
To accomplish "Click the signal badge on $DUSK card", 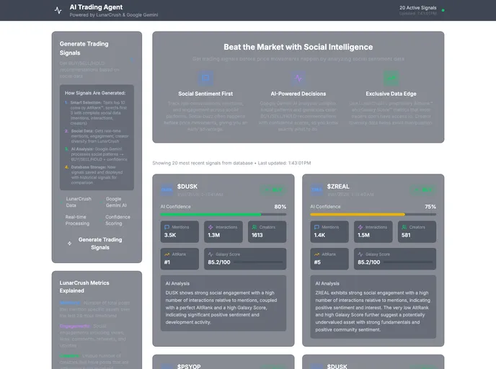I will (x=273, y=190).
